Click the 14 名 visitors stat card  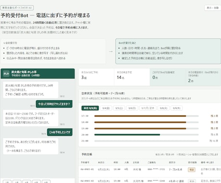click(132, 77)
